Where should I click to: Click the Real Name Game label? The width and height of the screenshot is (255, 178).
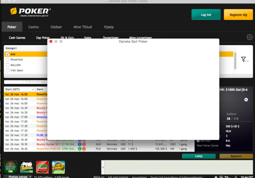coord(208,146)
